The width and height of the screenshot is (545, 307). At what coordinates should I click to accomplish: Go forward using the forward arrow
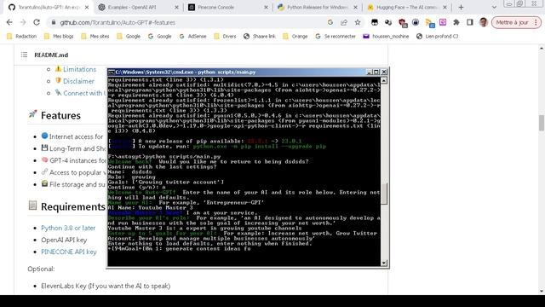point(23,22)
